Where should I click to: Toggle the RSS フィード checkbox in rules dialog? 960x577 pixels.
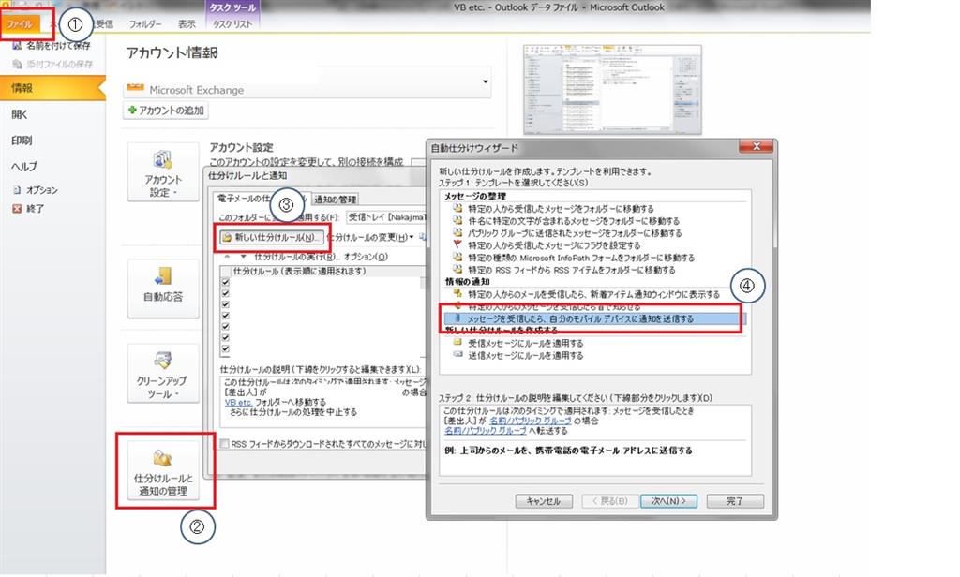coord(225,444)
